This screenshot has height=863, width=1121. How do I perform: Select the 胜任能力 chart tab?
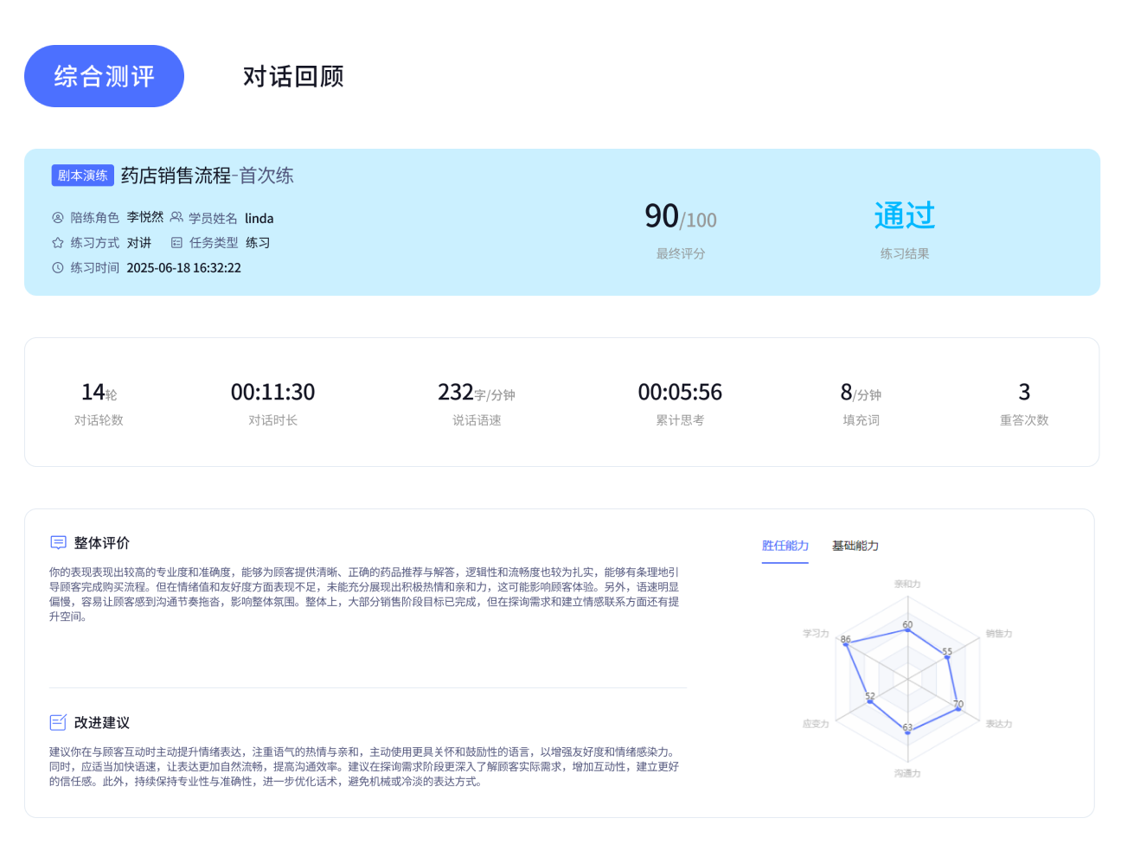(785, 546)
